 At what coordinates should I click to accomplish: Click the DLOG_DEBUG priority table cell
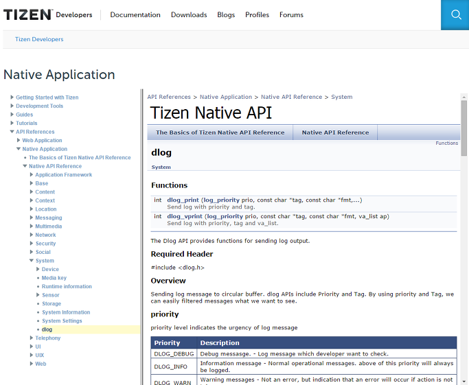pyautogui.click(x=174, y=354)
